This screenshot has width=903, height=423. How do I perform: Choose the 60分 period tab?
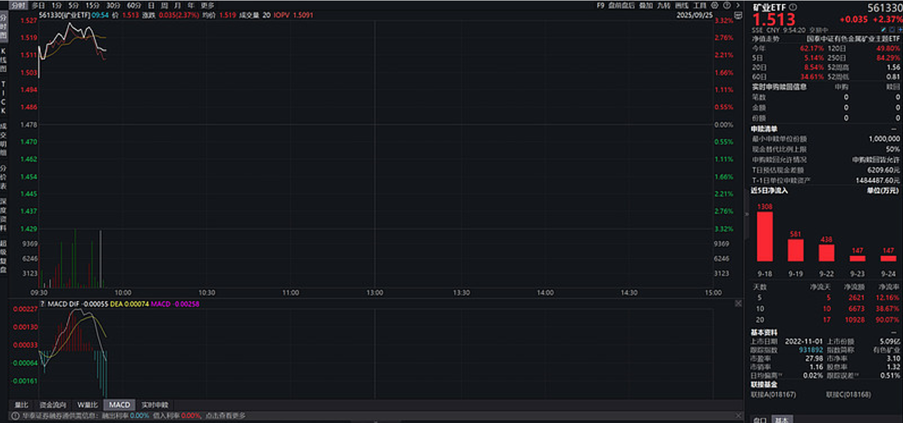tap(134, 5)
